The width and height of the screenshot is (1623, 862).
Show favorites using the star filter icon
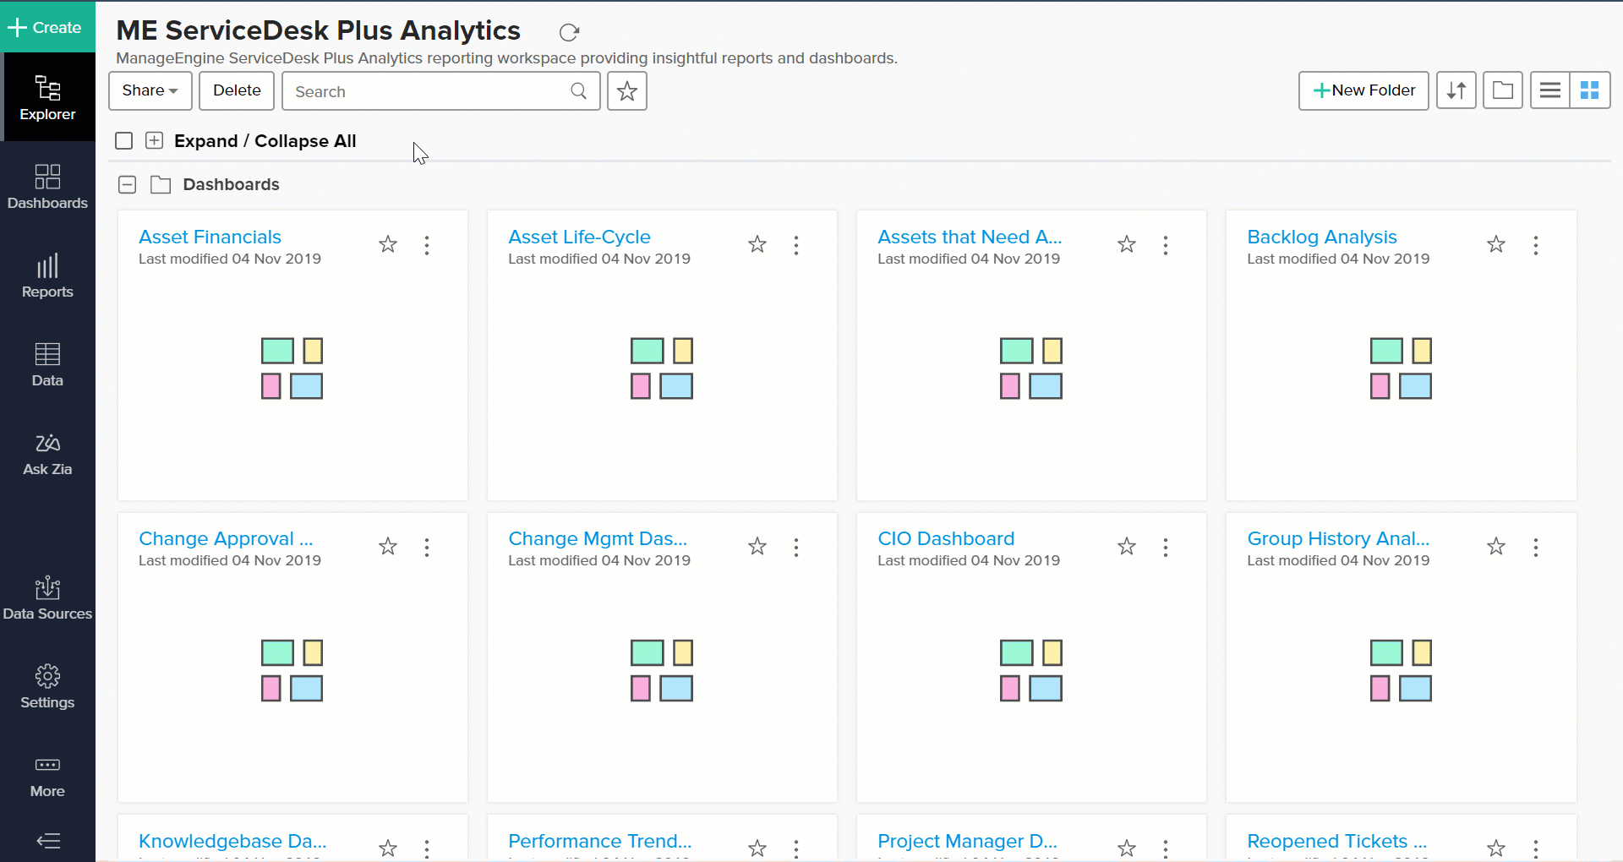tap(626, 91)
